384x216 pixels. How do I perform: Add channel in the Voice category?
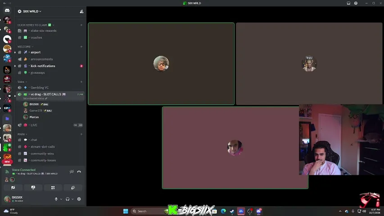point(81,82)
